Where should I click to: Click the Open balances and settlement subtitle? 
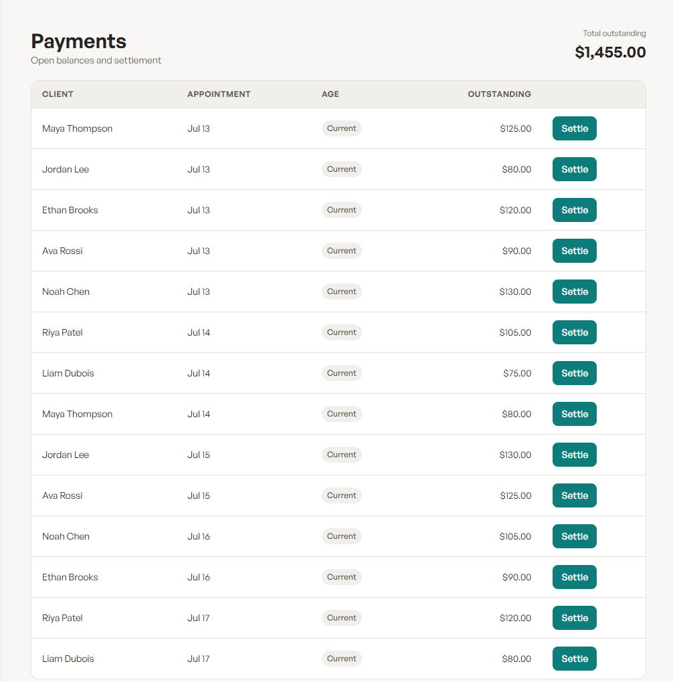pos(96,60)
